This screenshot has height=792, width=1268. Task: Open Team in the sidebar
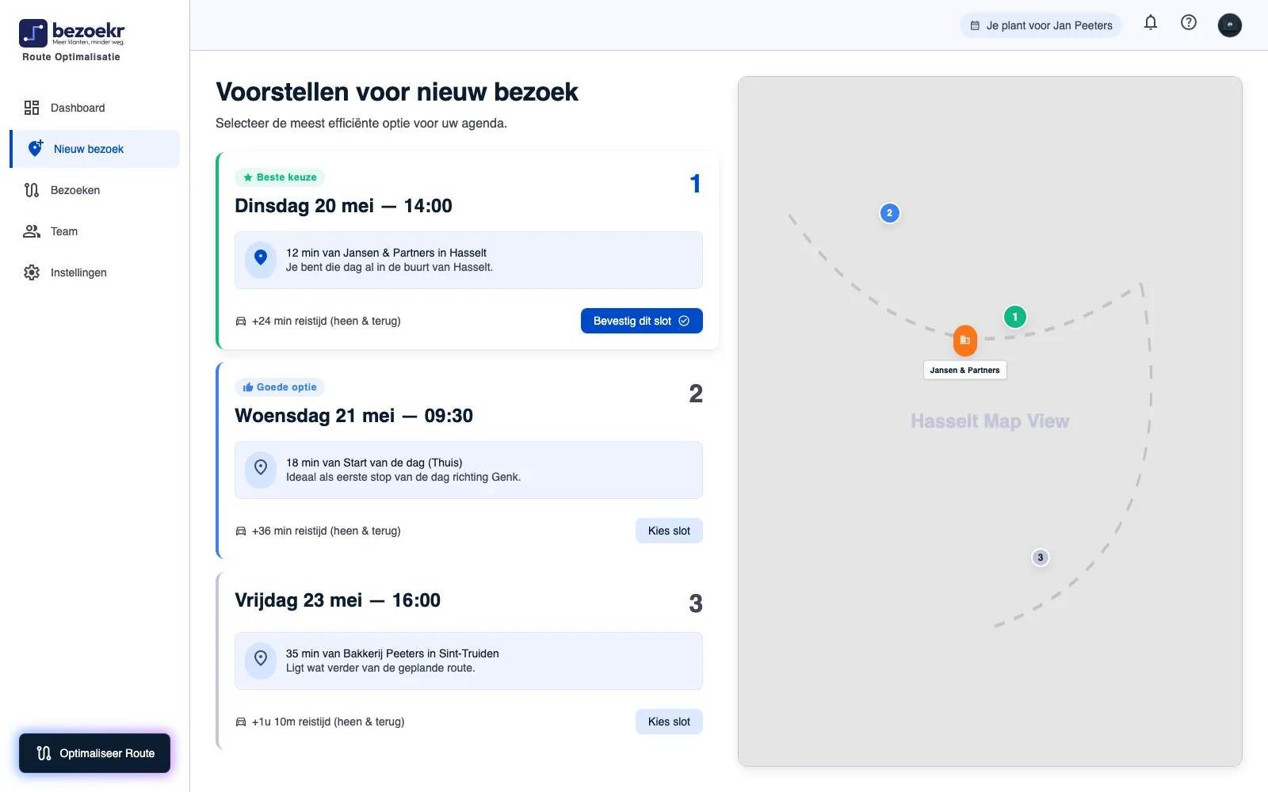click(x=94, y=231)
